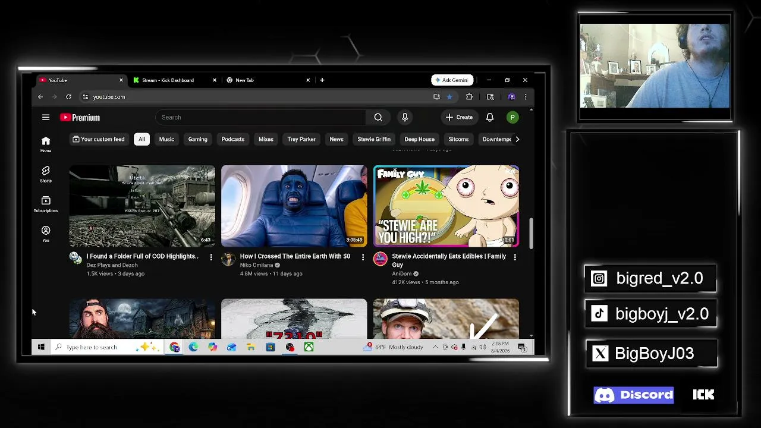Image resolution: width=761 pixels, height=428 pixels.
Task: Open a new browser tab with plus
Action: pos(322,80)
